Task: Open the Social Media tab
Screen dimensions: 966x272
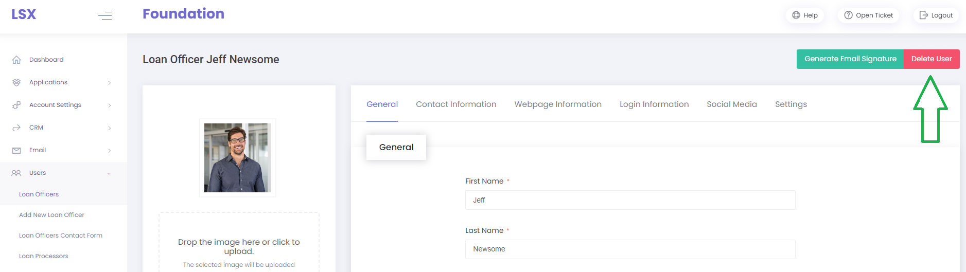Action: (x=731, y=104)
